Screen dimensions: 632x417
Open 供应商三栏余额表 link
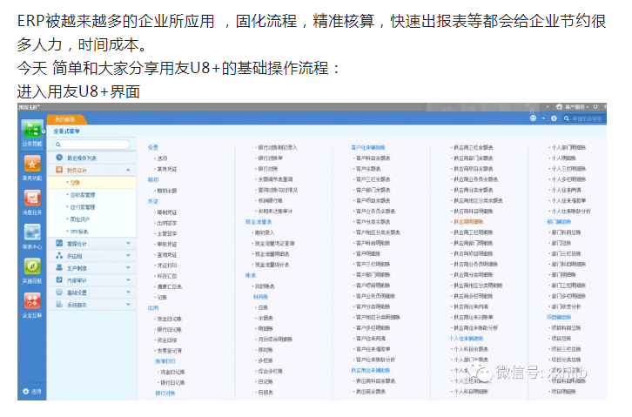474,147
